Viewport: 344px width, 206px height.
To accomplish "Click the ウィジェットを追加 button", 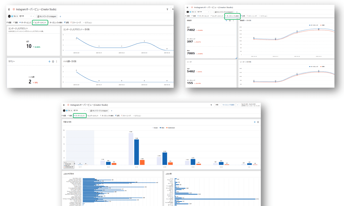I will click(228, 105).
